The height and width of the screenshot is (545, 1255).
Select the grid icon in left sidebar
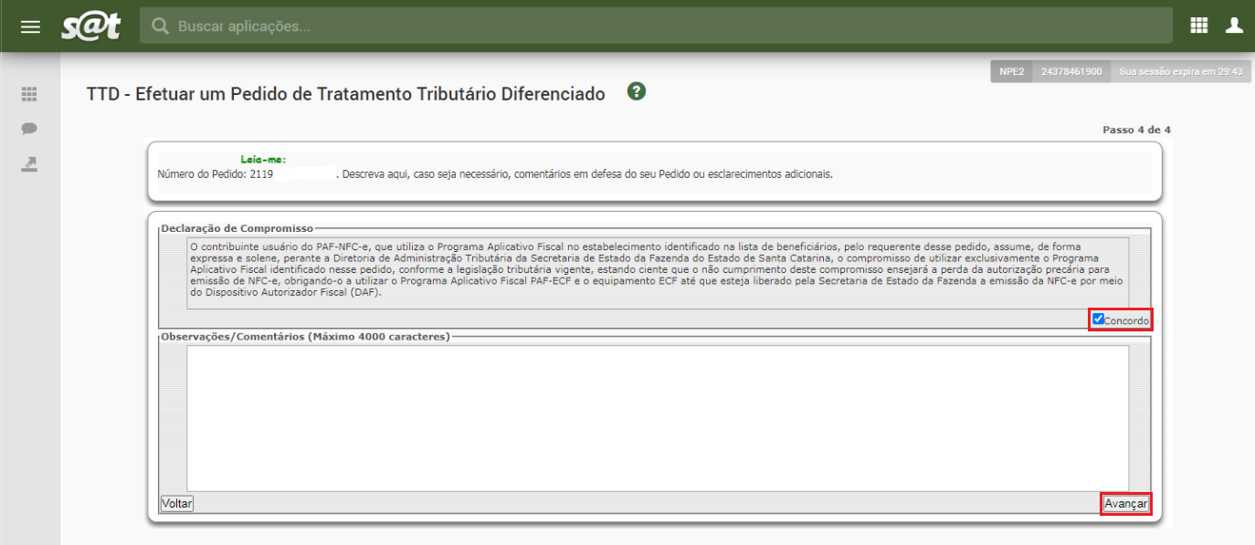tap(29, 94)
